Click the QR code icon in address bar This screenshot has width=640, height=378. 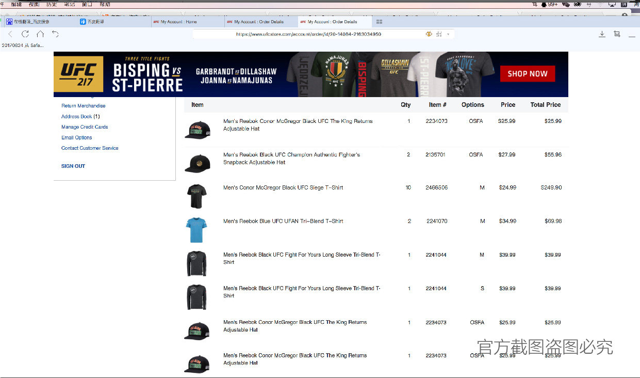(x=439, y=34)
